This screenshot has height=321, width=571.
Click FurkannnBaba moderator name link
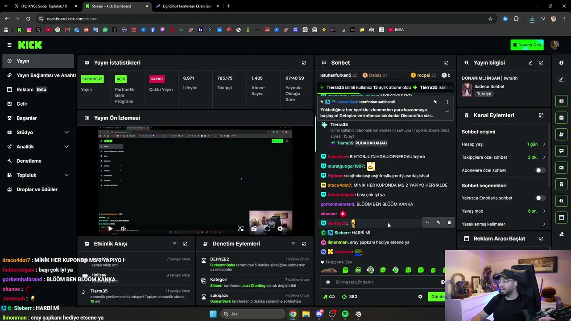(x=223, y=265)
